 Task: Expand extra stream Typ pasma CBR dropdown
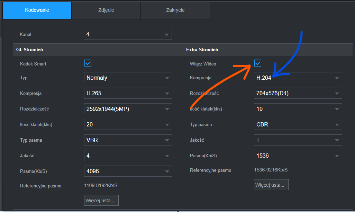pyautogui.click(x=298, y=124)
